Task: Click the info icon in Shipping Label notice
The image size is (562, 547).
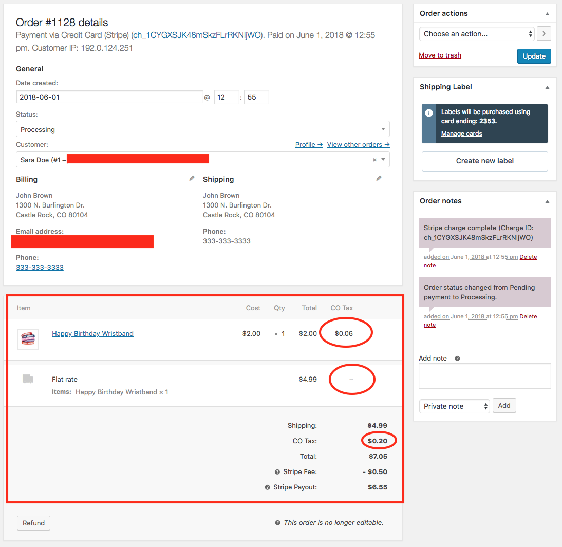Action: 428,113
